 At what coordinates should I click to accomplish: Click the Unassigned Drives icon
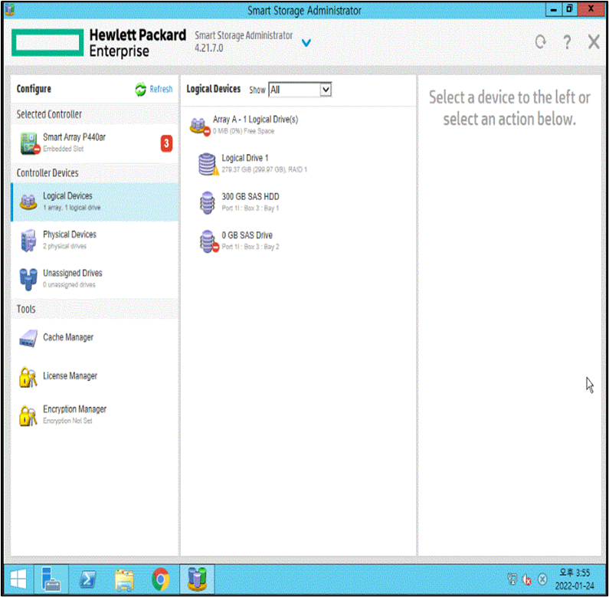click(x=28, y=279)
